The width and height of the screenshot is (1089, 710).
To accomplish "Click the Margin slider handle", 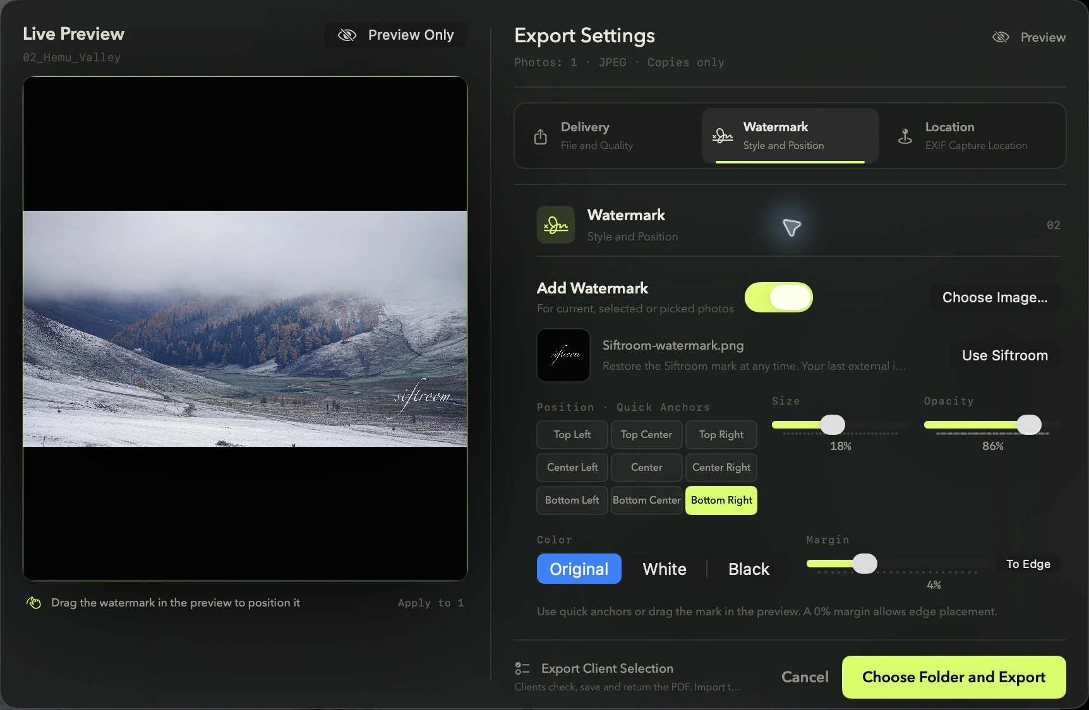I will [x=865, y=564].
